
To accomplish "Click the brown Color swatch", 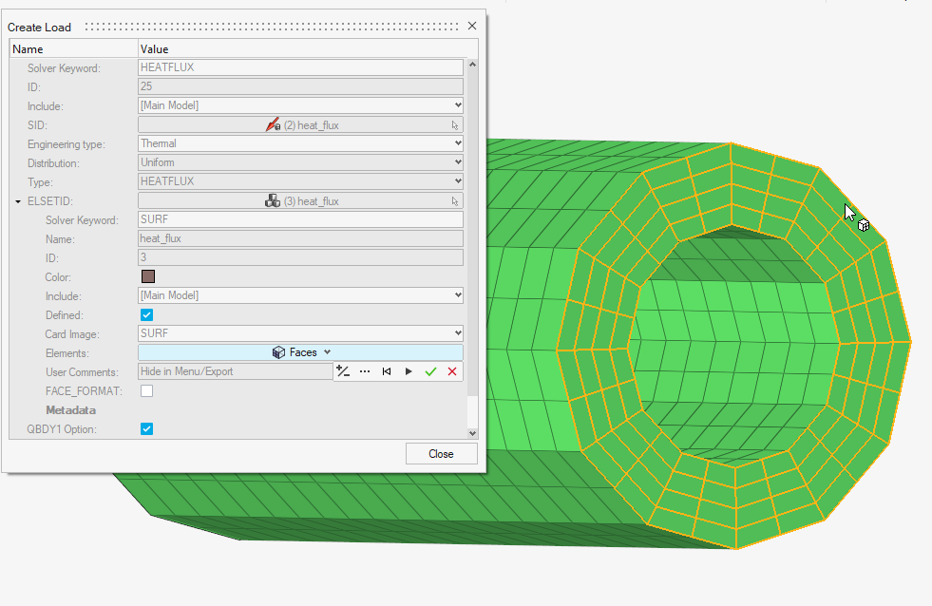I will [x=147, y=276].
